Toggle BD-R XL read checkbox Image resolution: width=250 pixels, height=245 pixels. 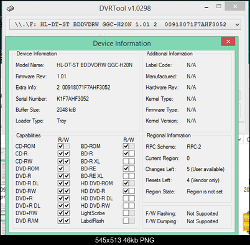pos(126,161)
